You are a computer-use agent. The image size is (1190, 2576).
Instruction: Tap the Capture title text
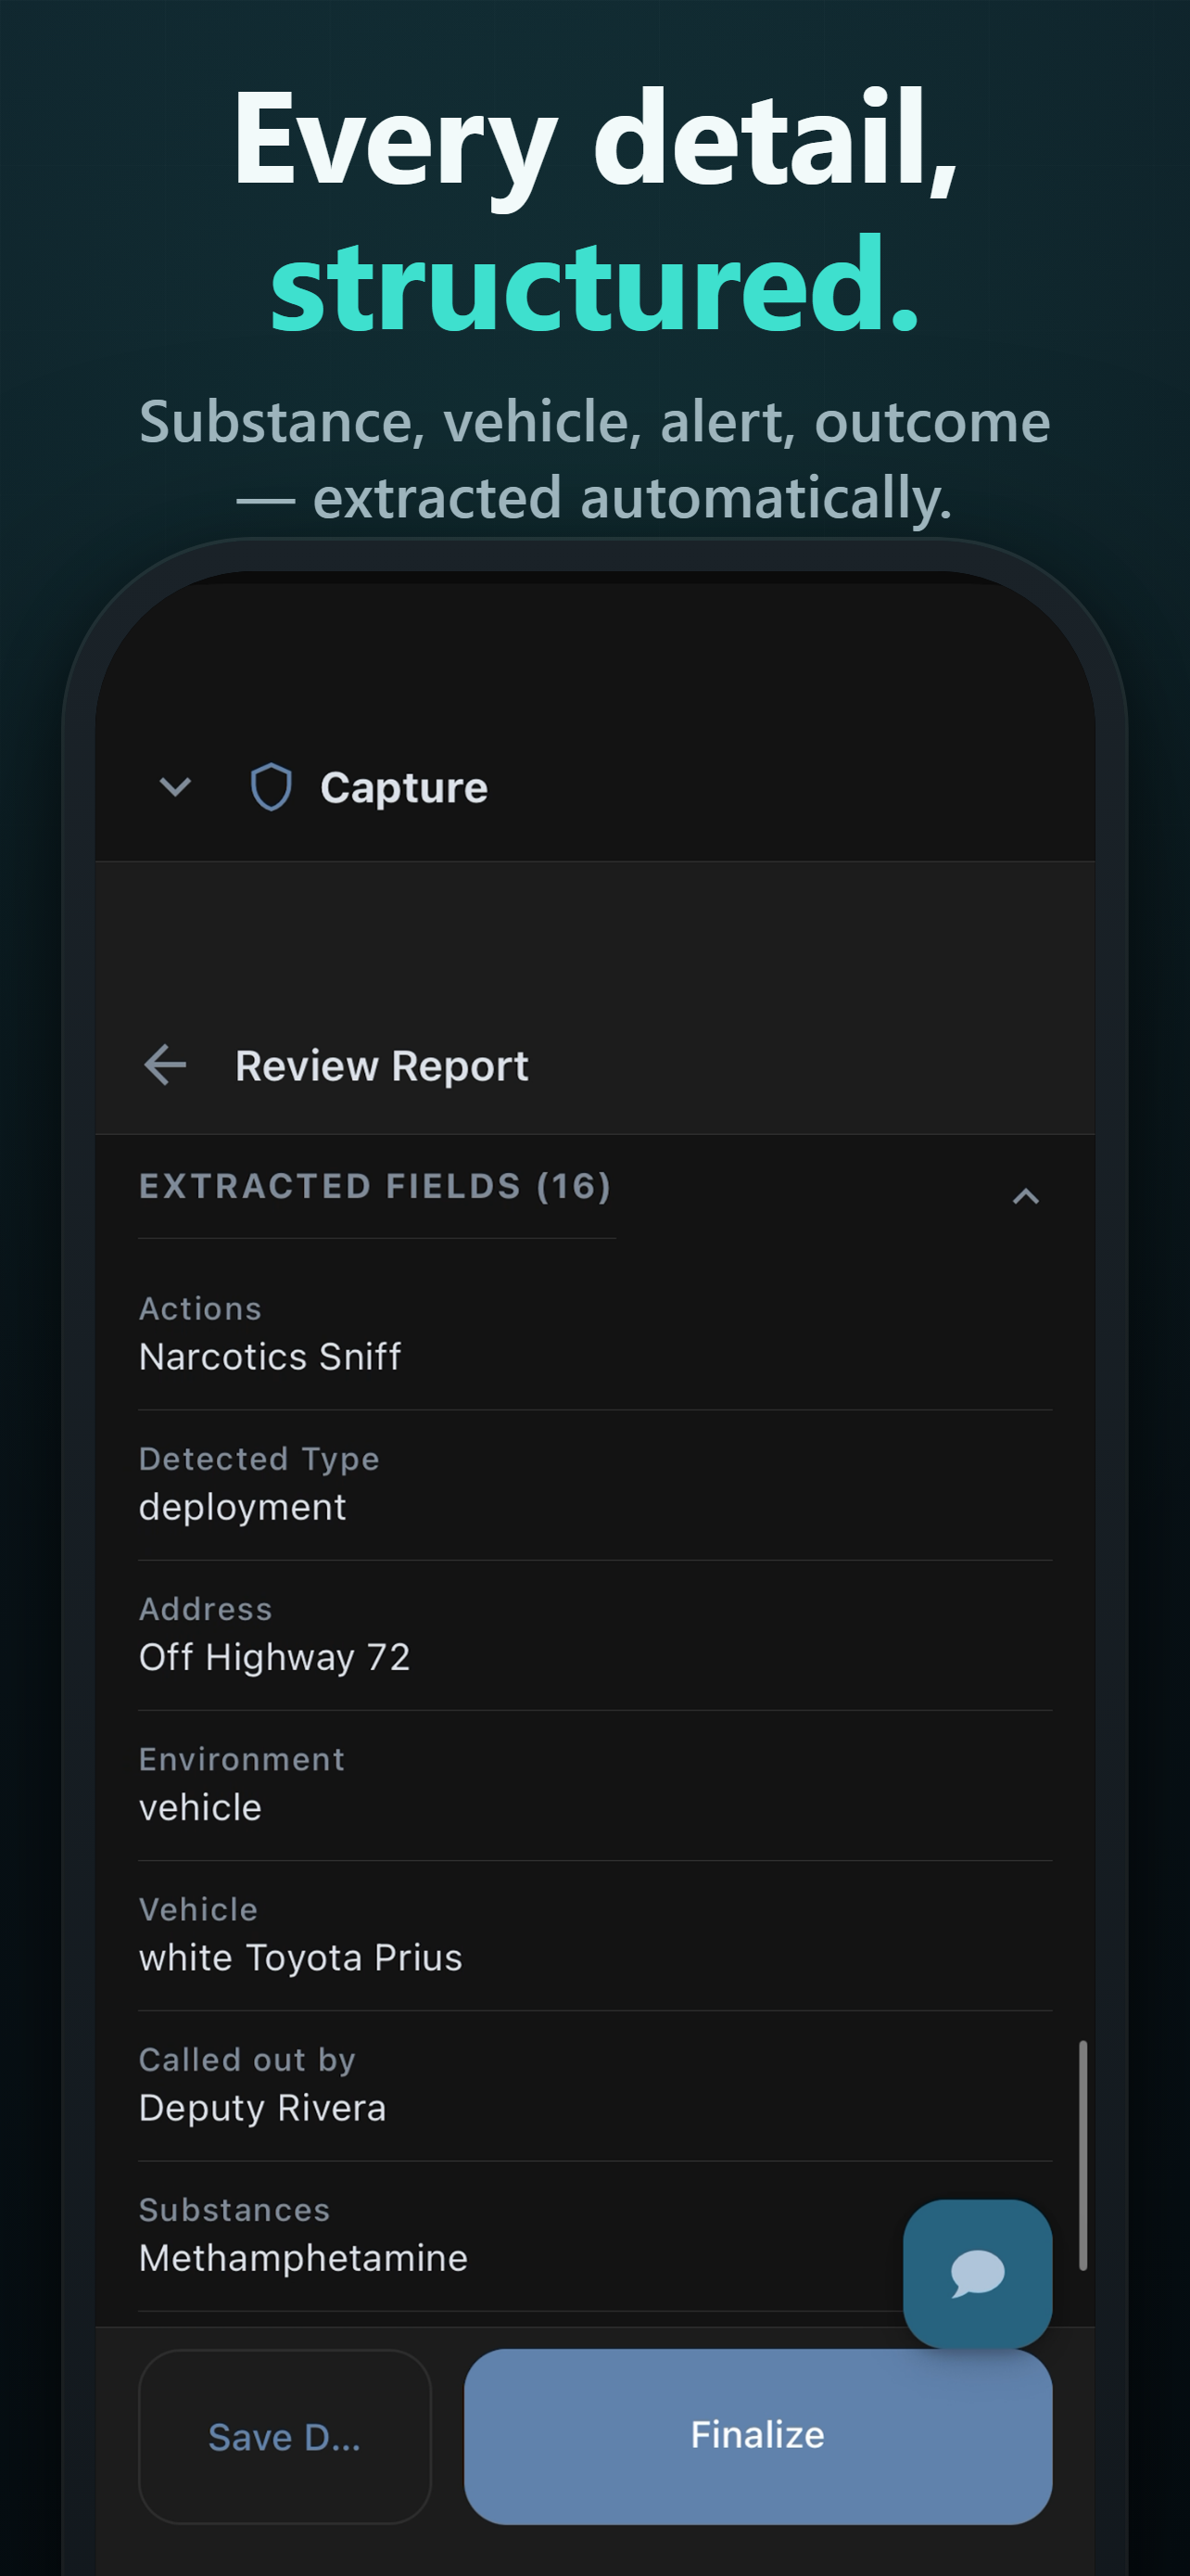[x=404, y=788]
